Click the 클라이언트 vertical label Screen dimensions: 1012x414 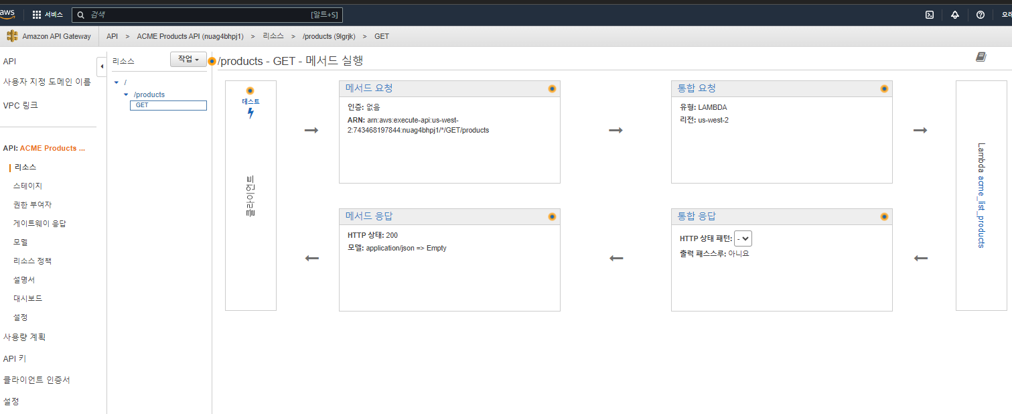pos(250,196)
